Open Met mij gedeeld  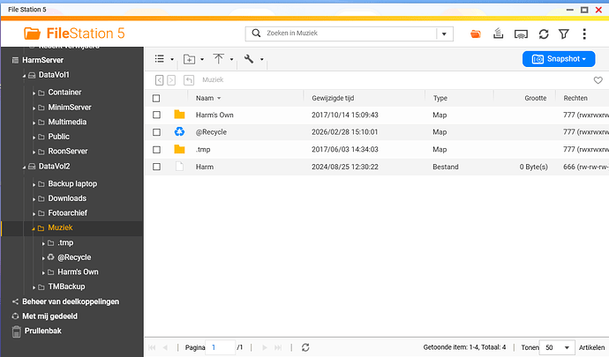pyautogui.click(x=49, y=316)
